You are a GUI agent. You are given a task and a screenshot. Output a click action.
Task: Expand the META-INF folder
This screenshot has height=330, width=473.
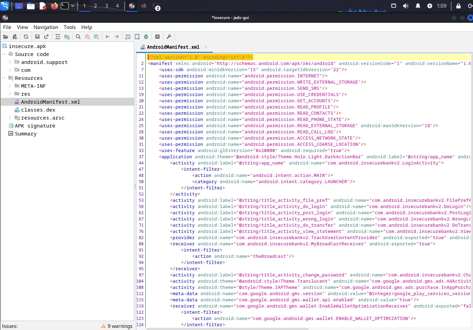[x=10, y=86]
